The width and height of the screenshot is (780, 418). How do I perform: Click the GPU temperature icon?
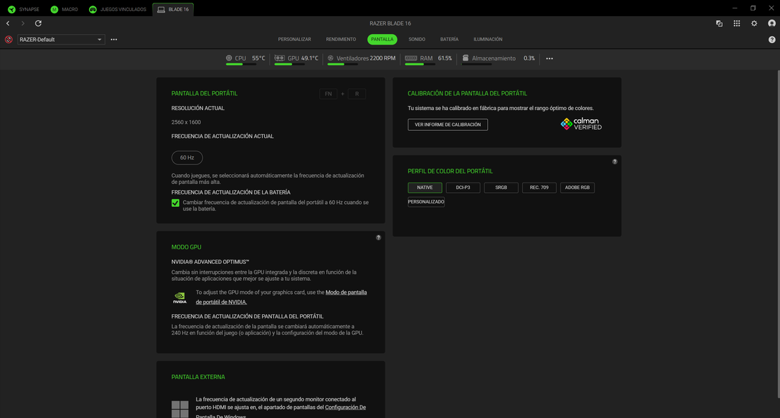tap(280, 58)
